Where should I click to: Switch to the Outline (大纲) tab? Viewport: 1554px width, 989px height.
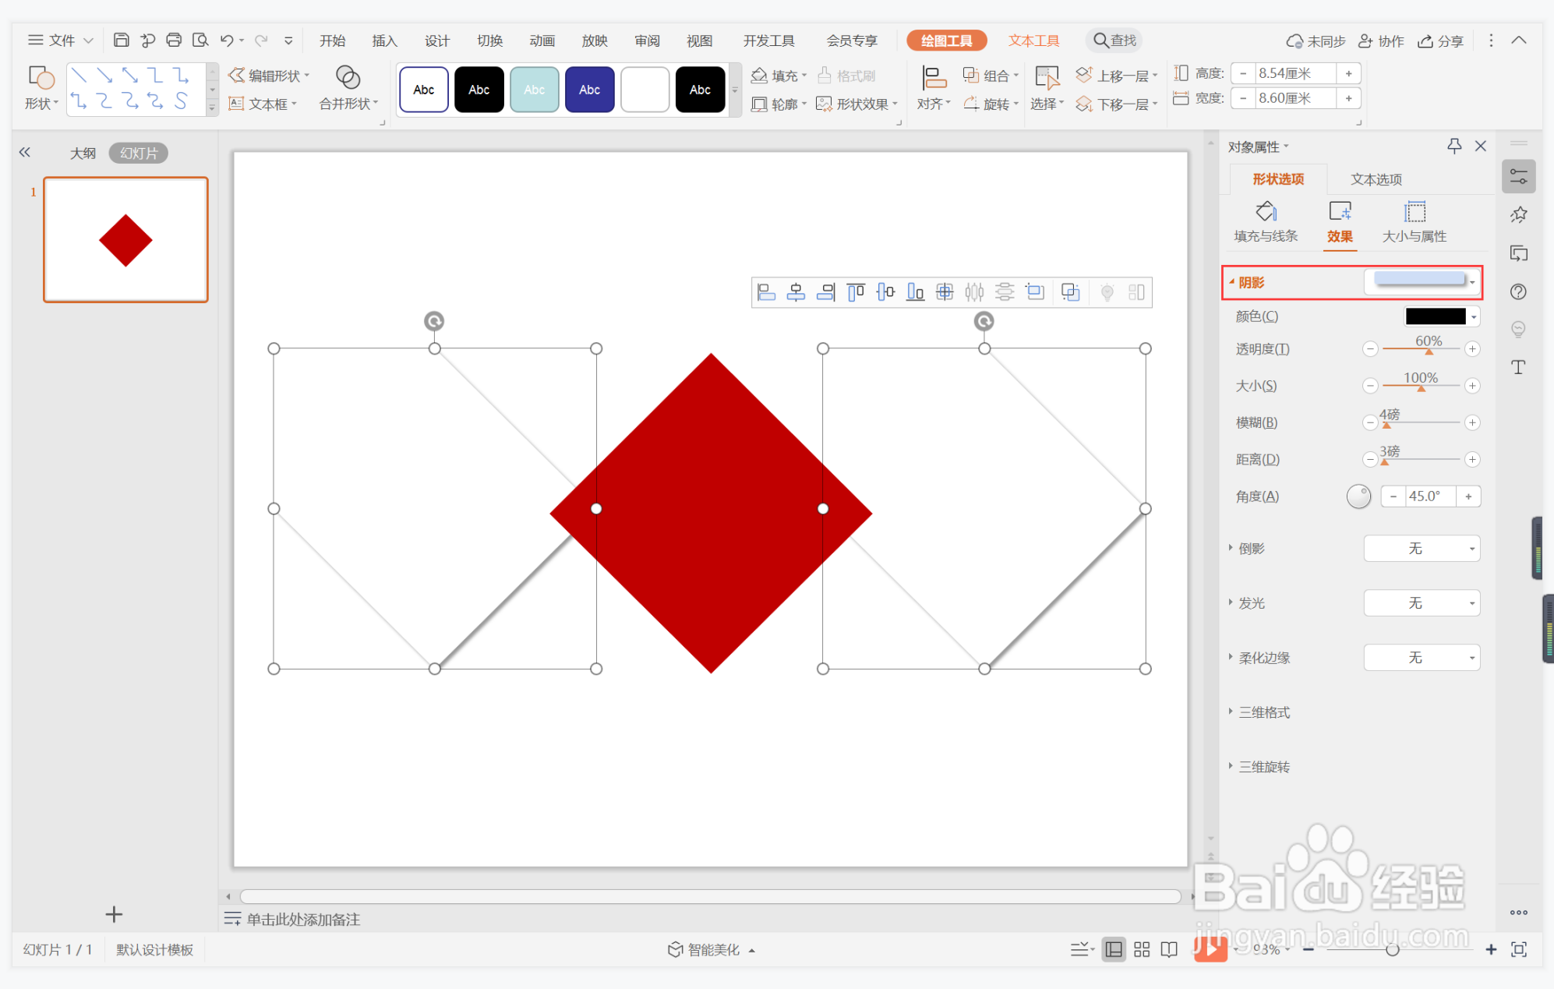click(83, 154)
